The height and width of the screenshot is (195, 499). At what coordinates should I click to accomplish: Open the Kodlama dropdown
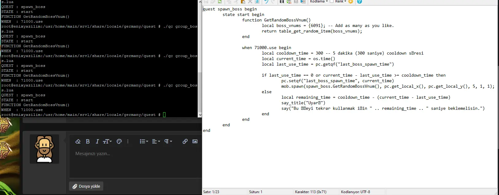[x=319, y=2]
